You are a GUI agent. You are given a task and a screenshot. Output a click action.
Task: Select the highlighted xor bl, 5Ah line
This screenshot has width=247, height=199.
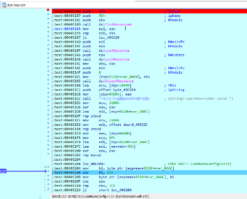point(149,173)
